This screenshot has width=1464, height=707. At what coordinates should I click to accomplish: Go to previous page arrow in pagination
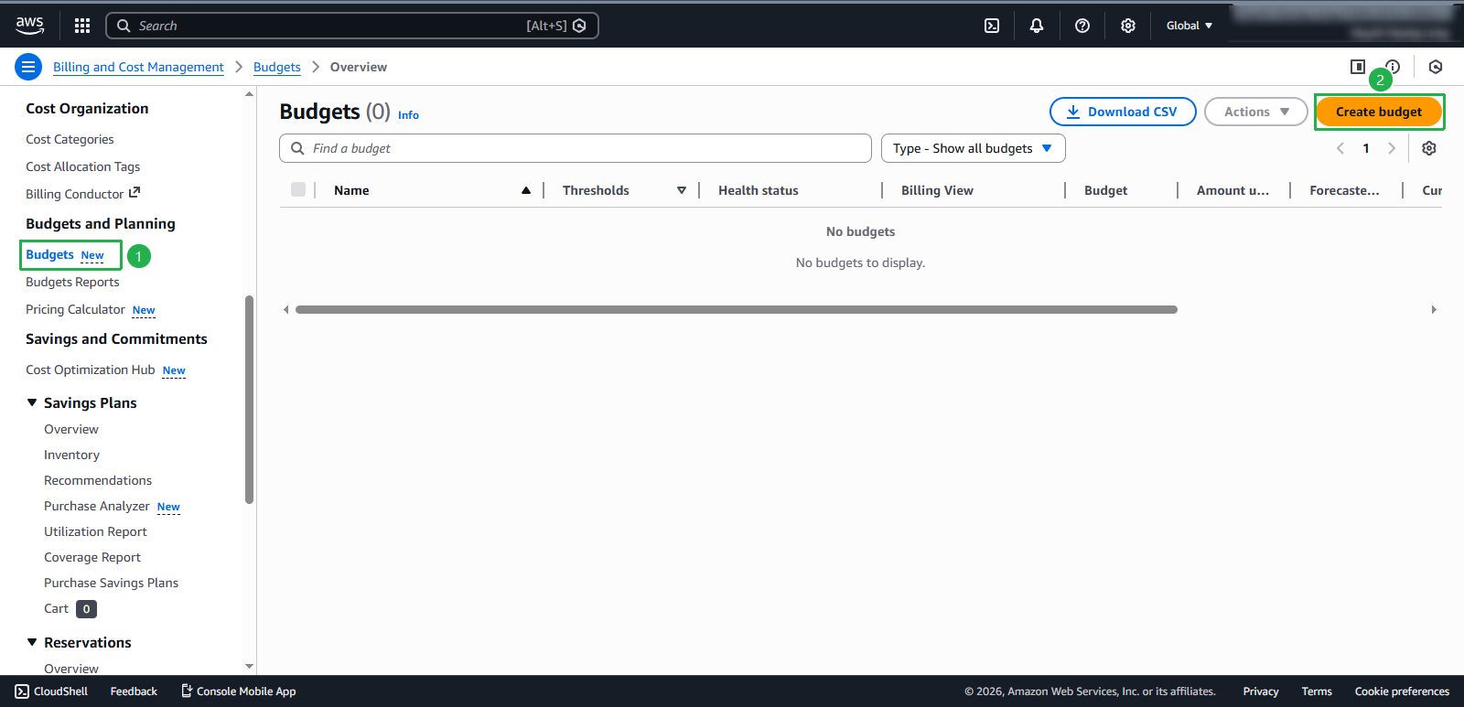point(1340,148)
